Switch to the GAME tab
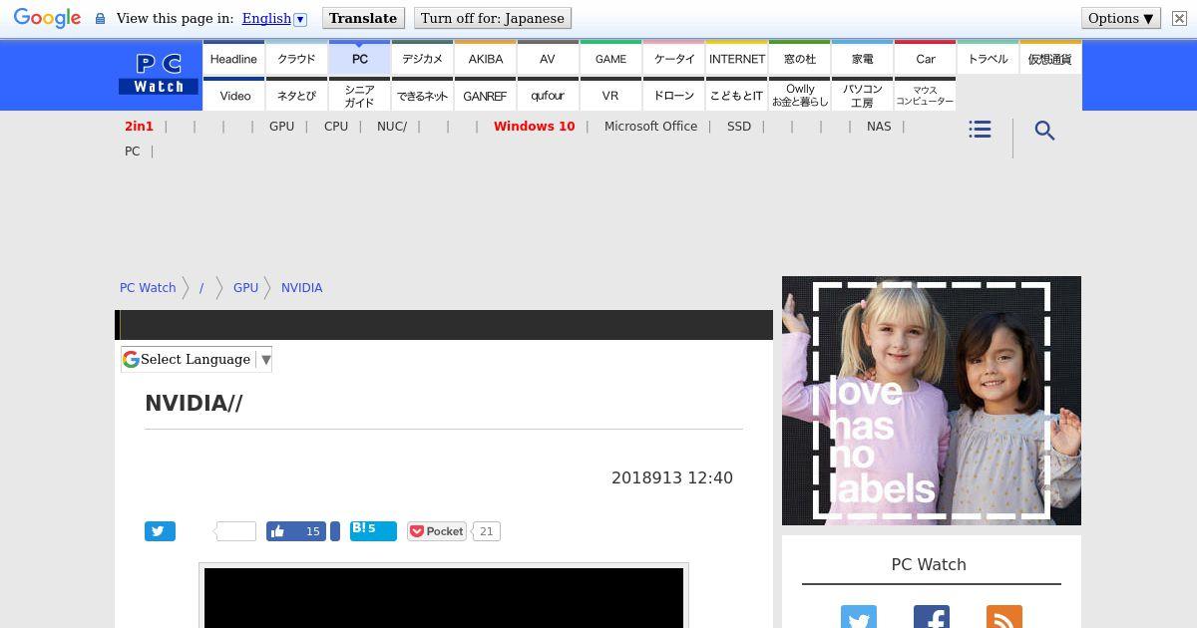 pyautogui.click(x=610, y=59)
